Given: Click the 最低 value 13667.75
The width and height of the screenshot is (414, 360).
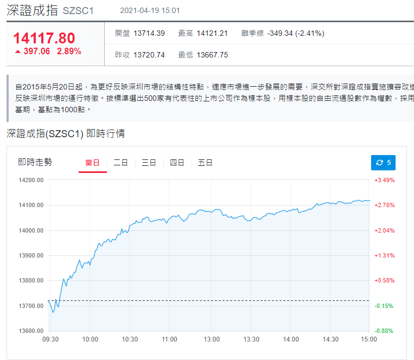Looking at the screenshot, I should coord(212,55).
